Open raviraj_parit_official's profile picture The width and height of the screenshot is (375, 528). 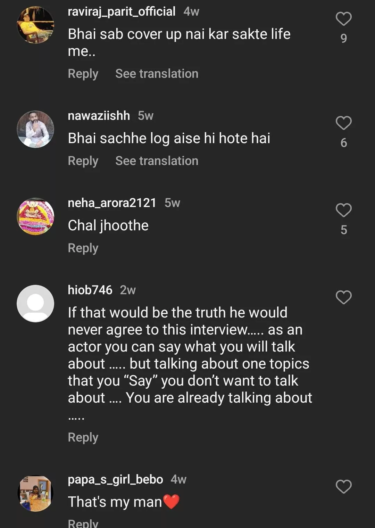(x=35, y=25)
